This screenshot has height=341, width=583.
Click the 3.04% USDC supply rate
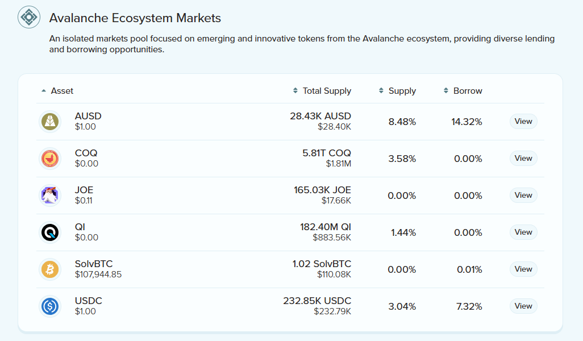(x=402, y=306)
